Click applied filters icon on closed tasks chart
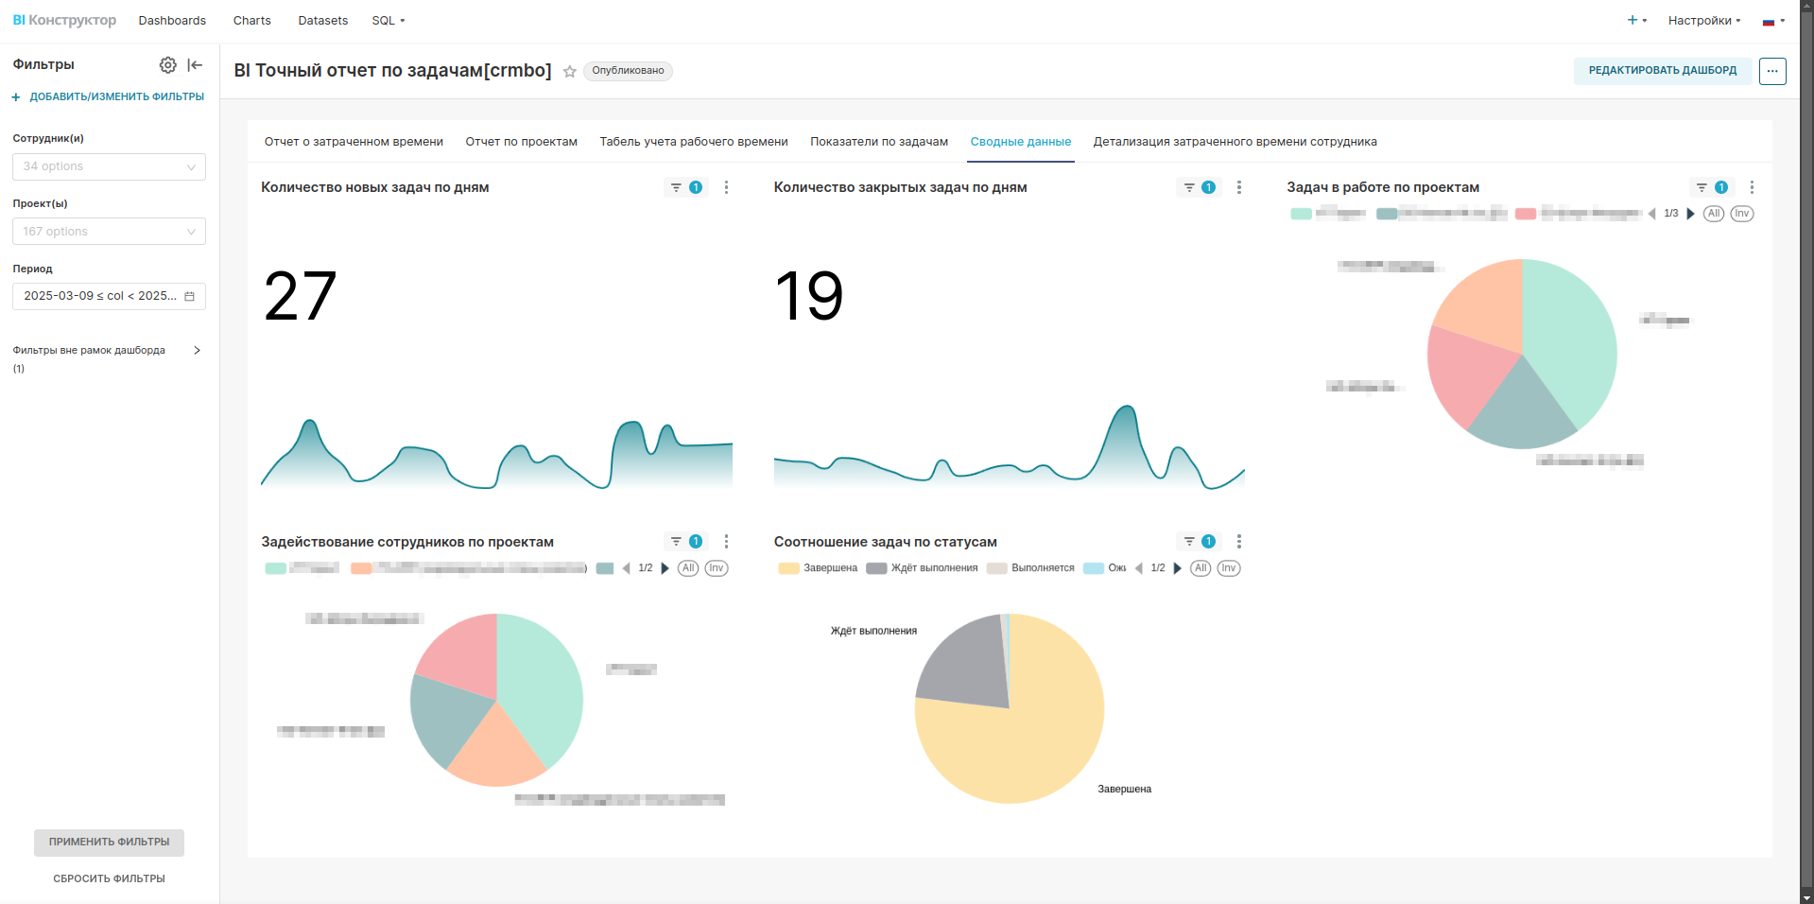This screenshot has height=904, width=1814. pyautogui.click(x=1198, y=187)
